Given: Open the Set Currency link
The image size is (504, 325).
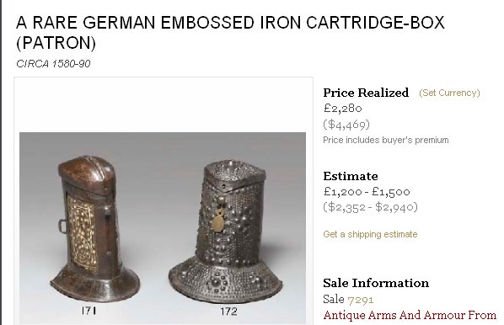Looking at the screenshot, I should [x=449, y=93].
